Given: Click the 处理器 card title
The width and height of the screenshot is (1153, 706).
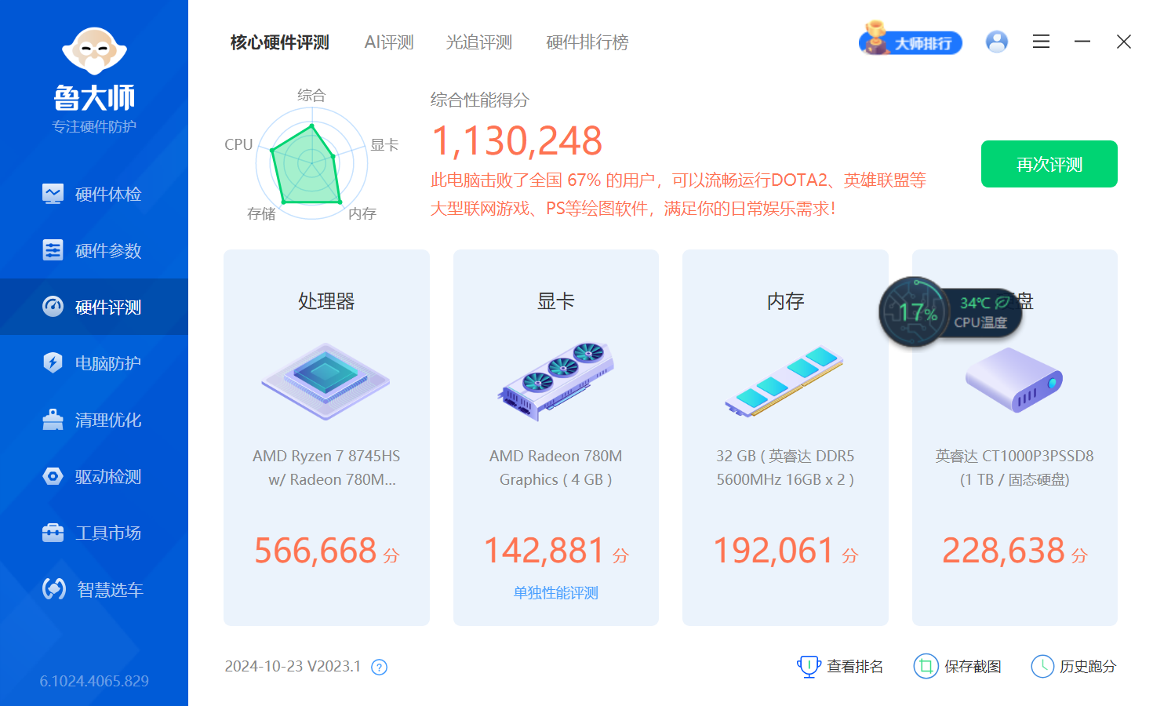Looking at the screenshot, I should (326, 301).
